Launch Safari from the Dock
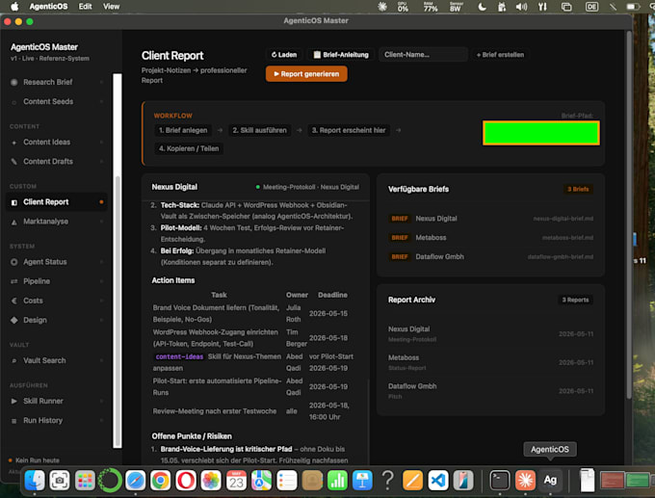Viewport: 655px width, 498px height. [x=136, y=480]
